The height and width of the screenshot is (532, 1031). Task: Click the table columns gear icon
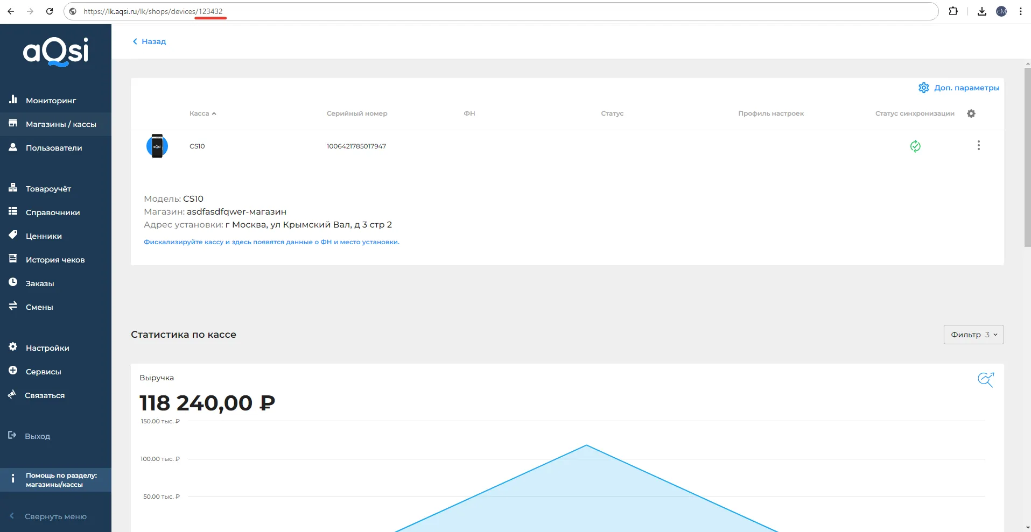[971, 114]
